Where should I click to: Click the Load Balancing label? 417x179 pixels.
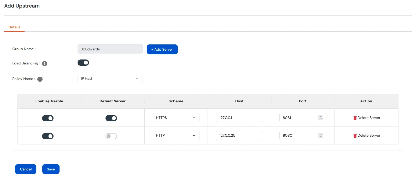[26, 63]
